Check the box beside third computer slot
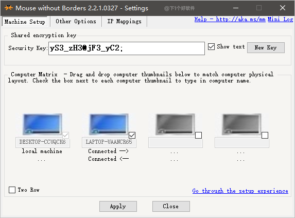This screenshot has width=295, height=218. (199, 135)
